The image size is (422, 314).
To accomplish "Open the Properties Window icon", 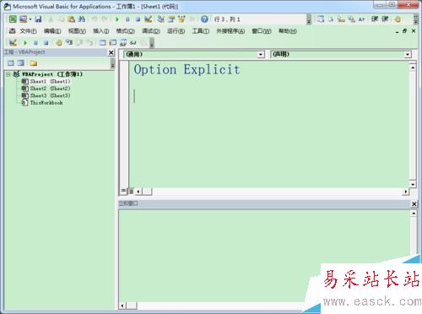I will point(171,19).
